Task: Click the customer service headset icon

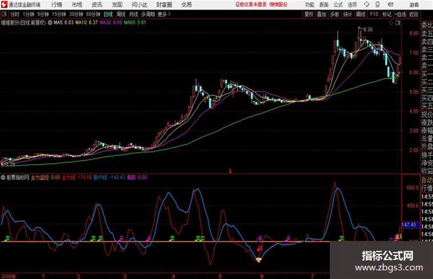Action: coord(367,5)
